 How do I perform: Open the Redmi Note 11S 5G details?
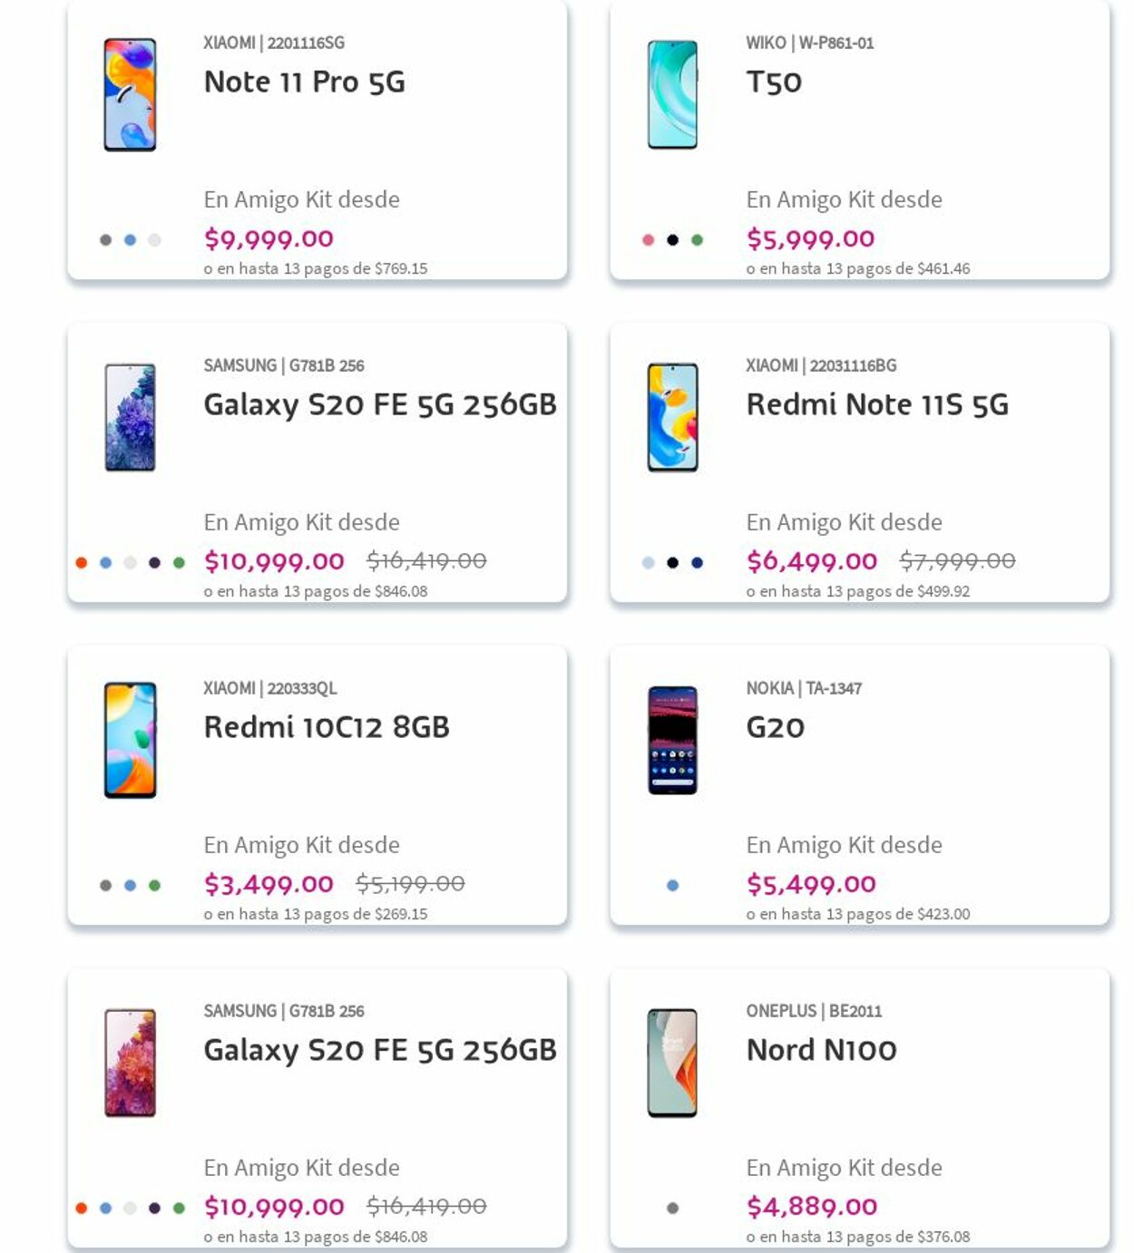click(875, 405)
